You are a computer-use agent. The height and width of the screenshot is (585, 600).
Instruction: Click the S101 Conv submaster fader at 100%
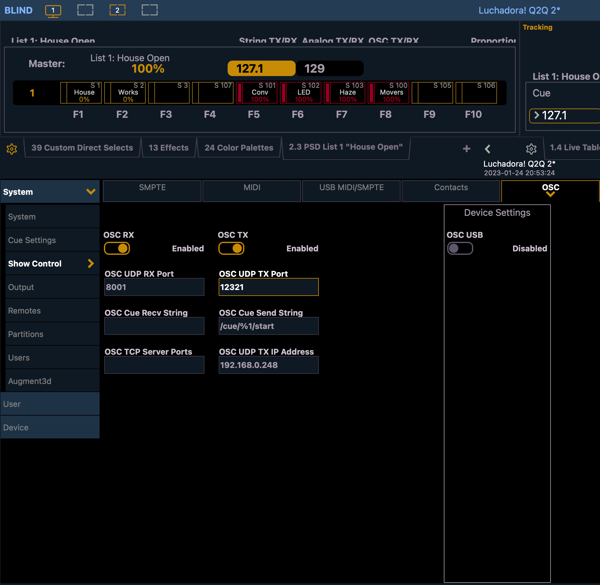(257, 92)
